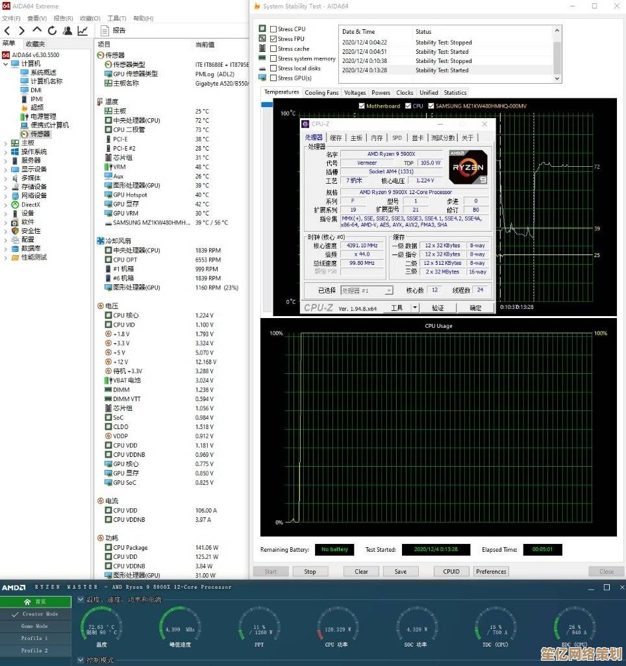
Task: Enable the Stress CPU checkbox
Action: click(273, 29)
